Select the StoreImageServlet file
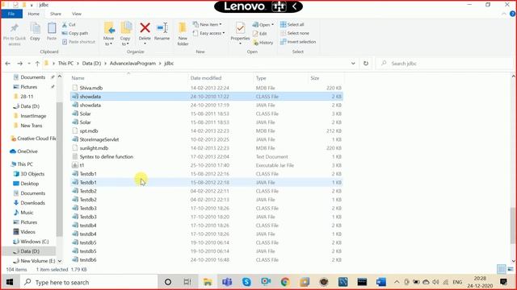This screenshot has height=290, width=517. click(207, 139)
